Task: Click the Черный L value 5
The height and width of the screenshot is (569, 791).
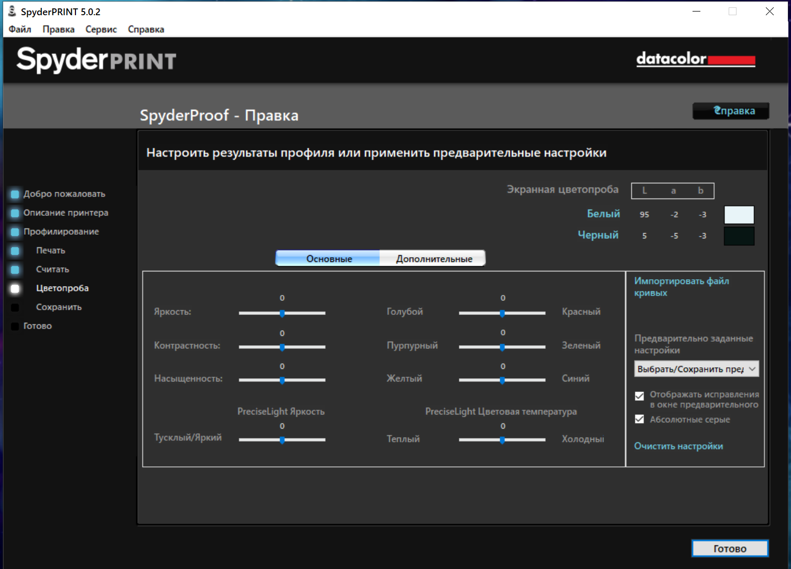Action: click(644, 236)
